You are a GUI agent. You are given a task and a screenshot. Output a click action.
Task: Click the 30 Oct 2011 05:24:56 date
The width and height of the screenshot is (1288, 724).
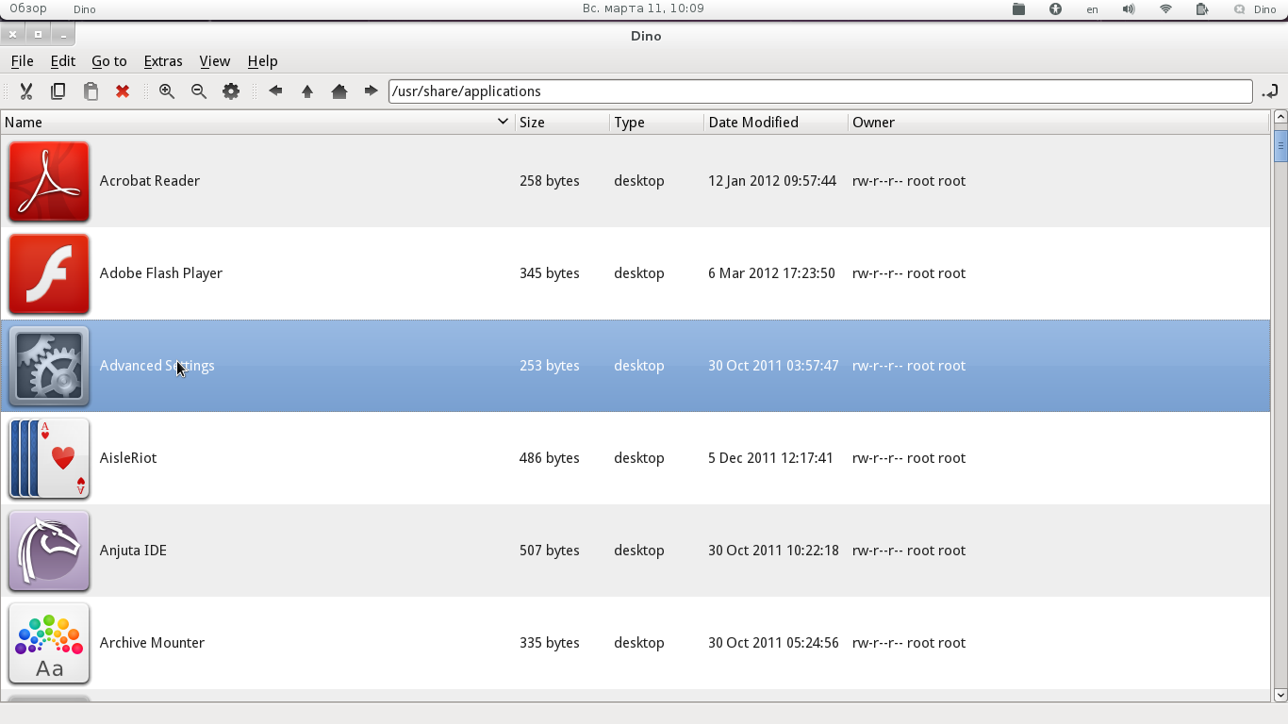pos(773,643)
